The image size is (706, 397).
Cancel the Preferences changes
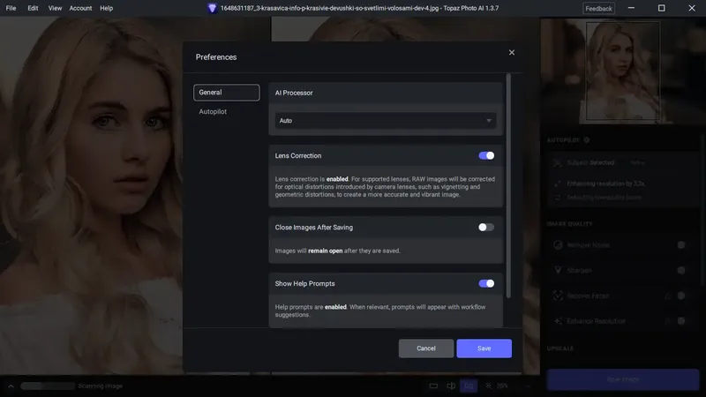426,348
